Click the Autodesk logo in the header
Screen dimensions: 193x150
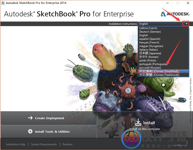(x=175, y=14)
